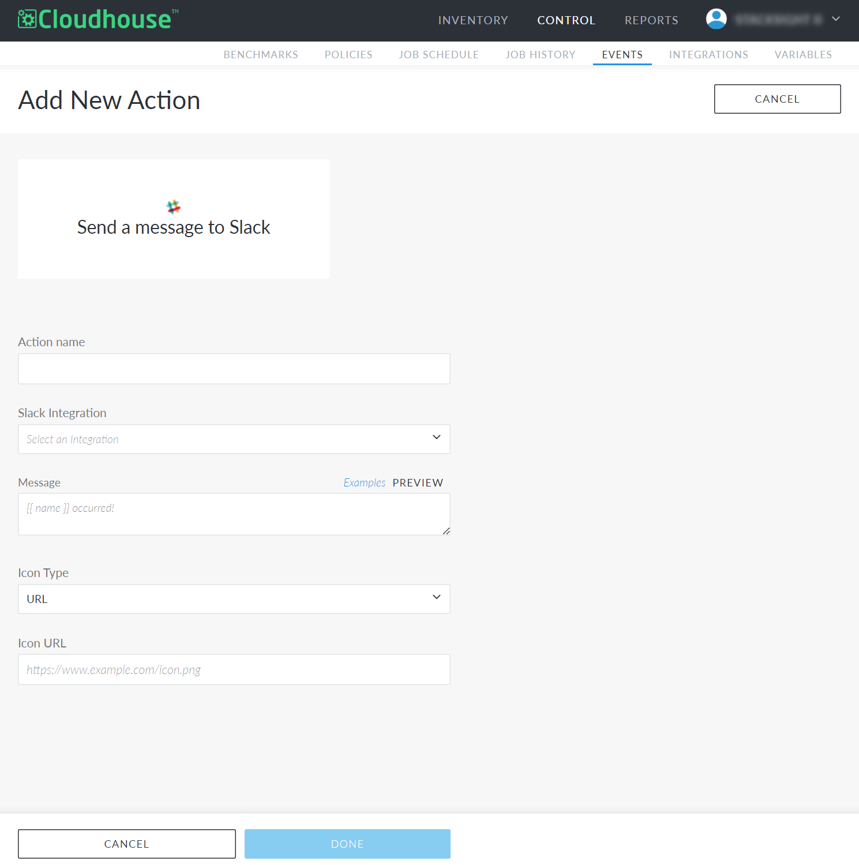The width and height of the screenshot is (859, 865).
Task: Click the message PREVIEW button
Action: pos(418,482)
